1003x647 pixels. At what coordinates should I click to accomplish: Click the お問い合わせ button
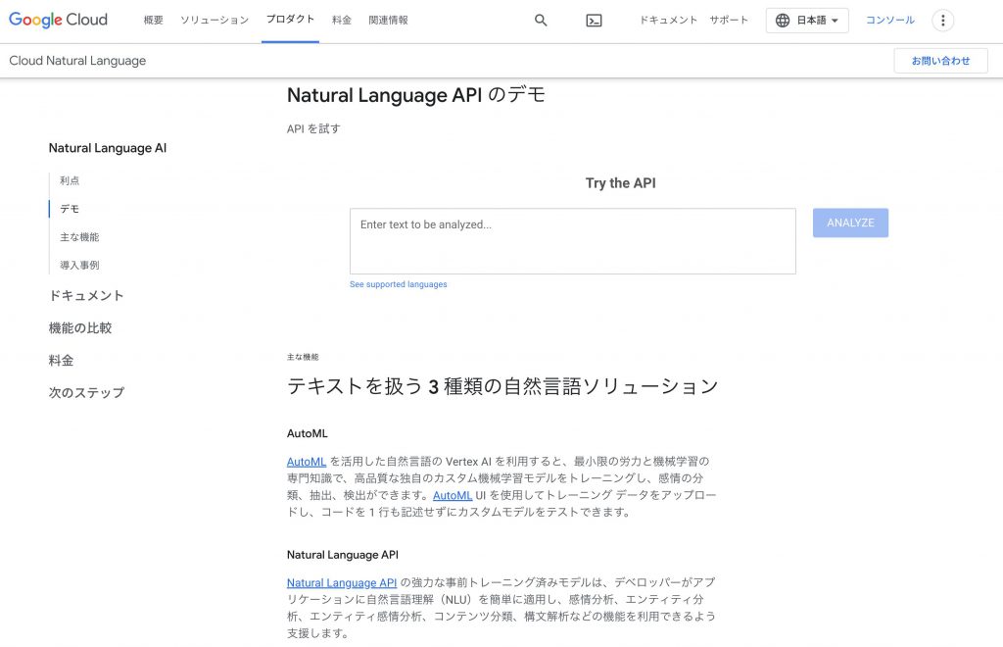coord(940,61)
